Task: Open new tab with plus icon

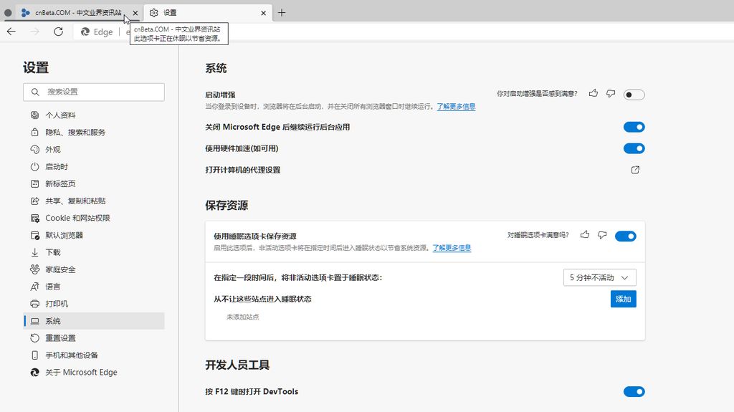Action: (282, 13)
